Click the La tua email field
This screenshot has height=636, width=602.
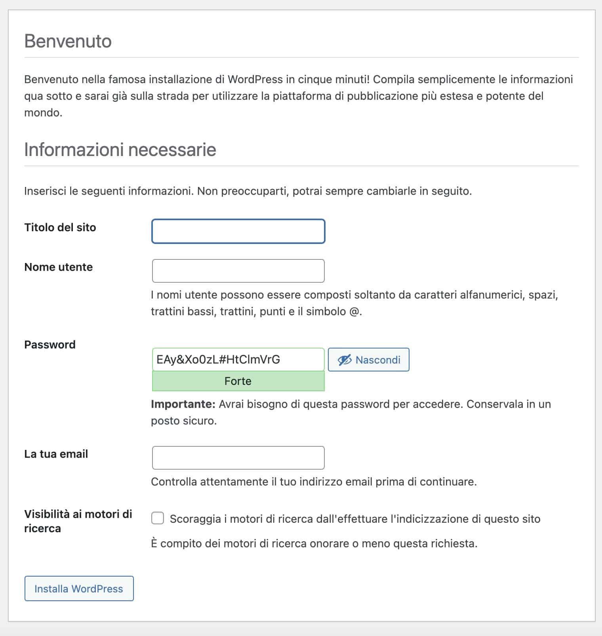[x=238, y=457]
